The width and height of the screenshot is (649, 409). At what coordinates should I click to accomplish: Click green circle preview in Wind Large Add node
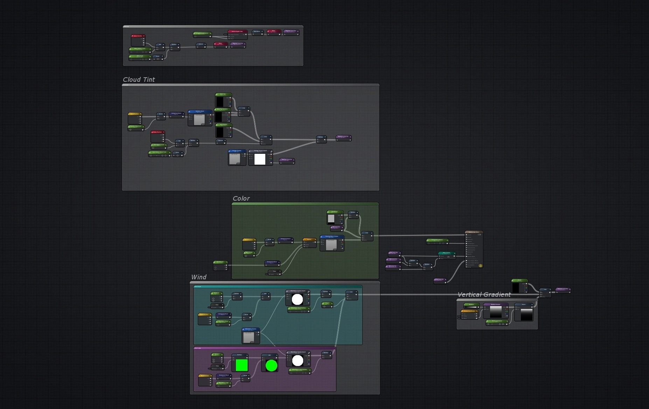pyautogui.click(x=271, y=366)
